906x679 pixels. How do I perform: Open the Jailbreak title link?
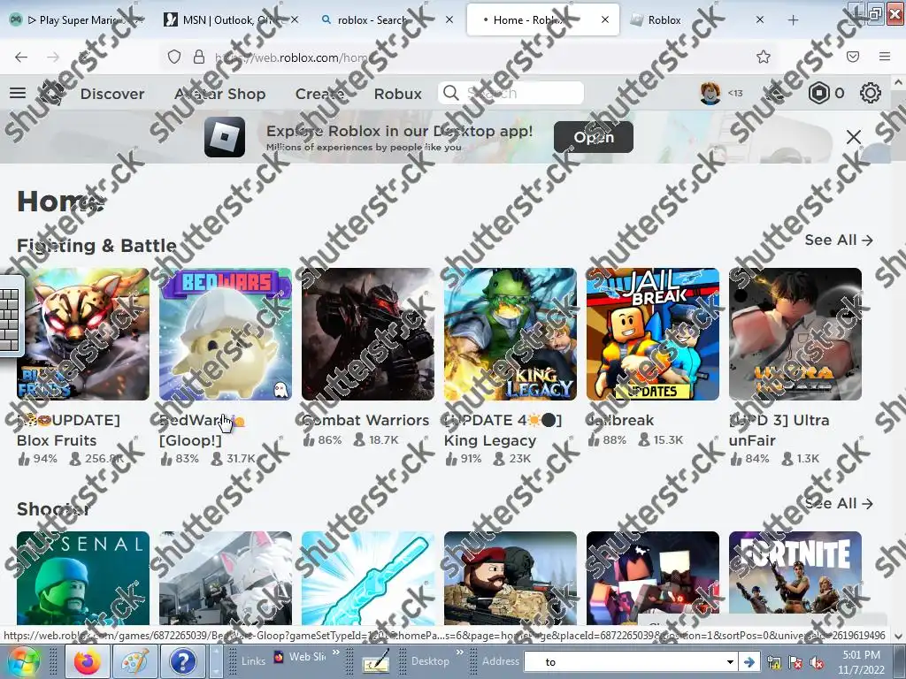point(620,420)
